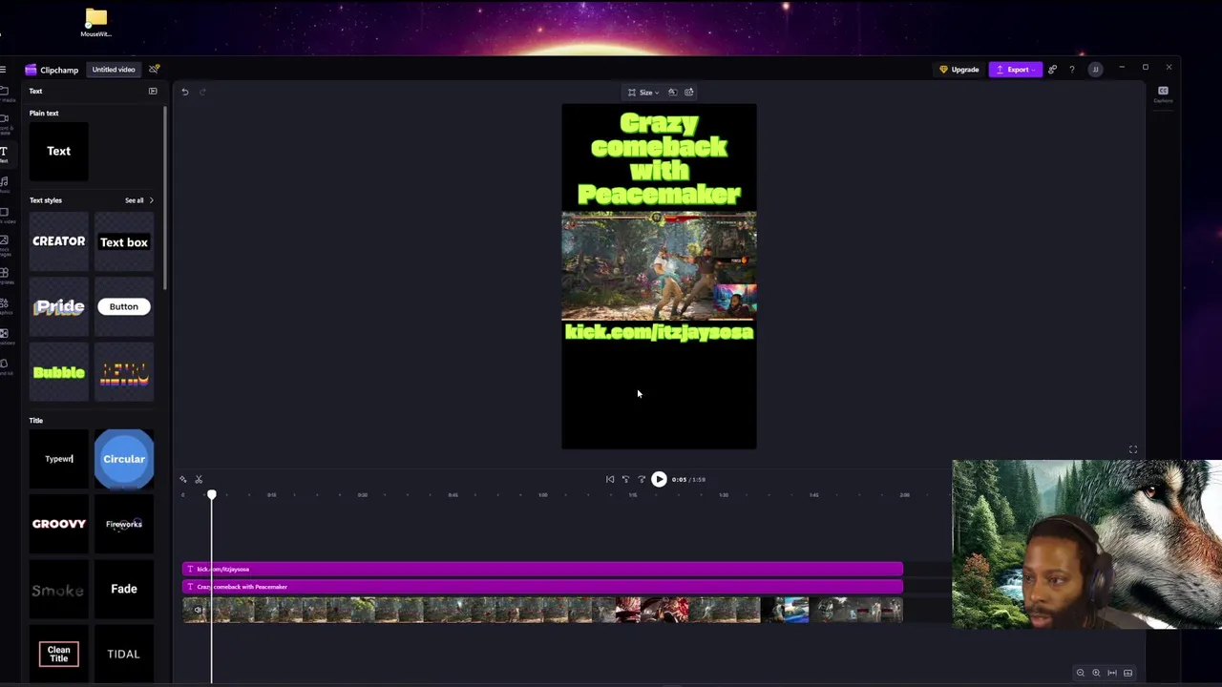Open the Music sidebar tab
1222x687 pixels.
tap(5, 183)
